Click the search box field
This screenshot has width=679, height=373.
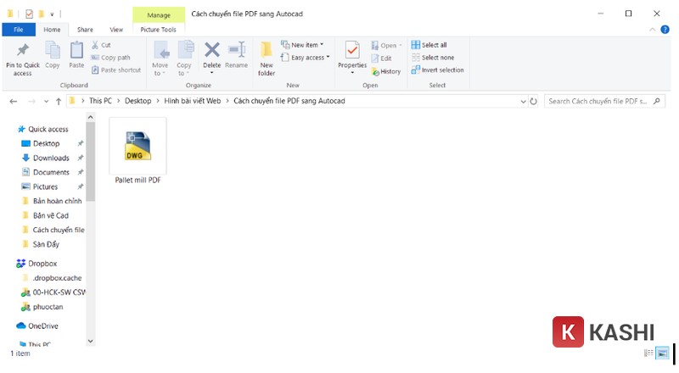pos(604,101)
